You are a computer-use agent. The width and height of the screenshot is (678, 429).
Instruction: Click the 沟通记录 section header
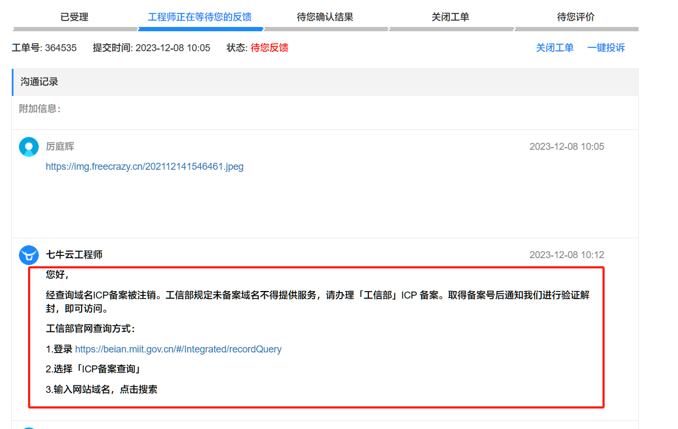point(39,82)
